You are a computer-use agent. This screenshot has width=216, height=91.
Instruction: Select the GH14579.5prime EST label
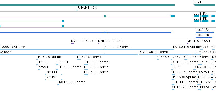[185, 87]
